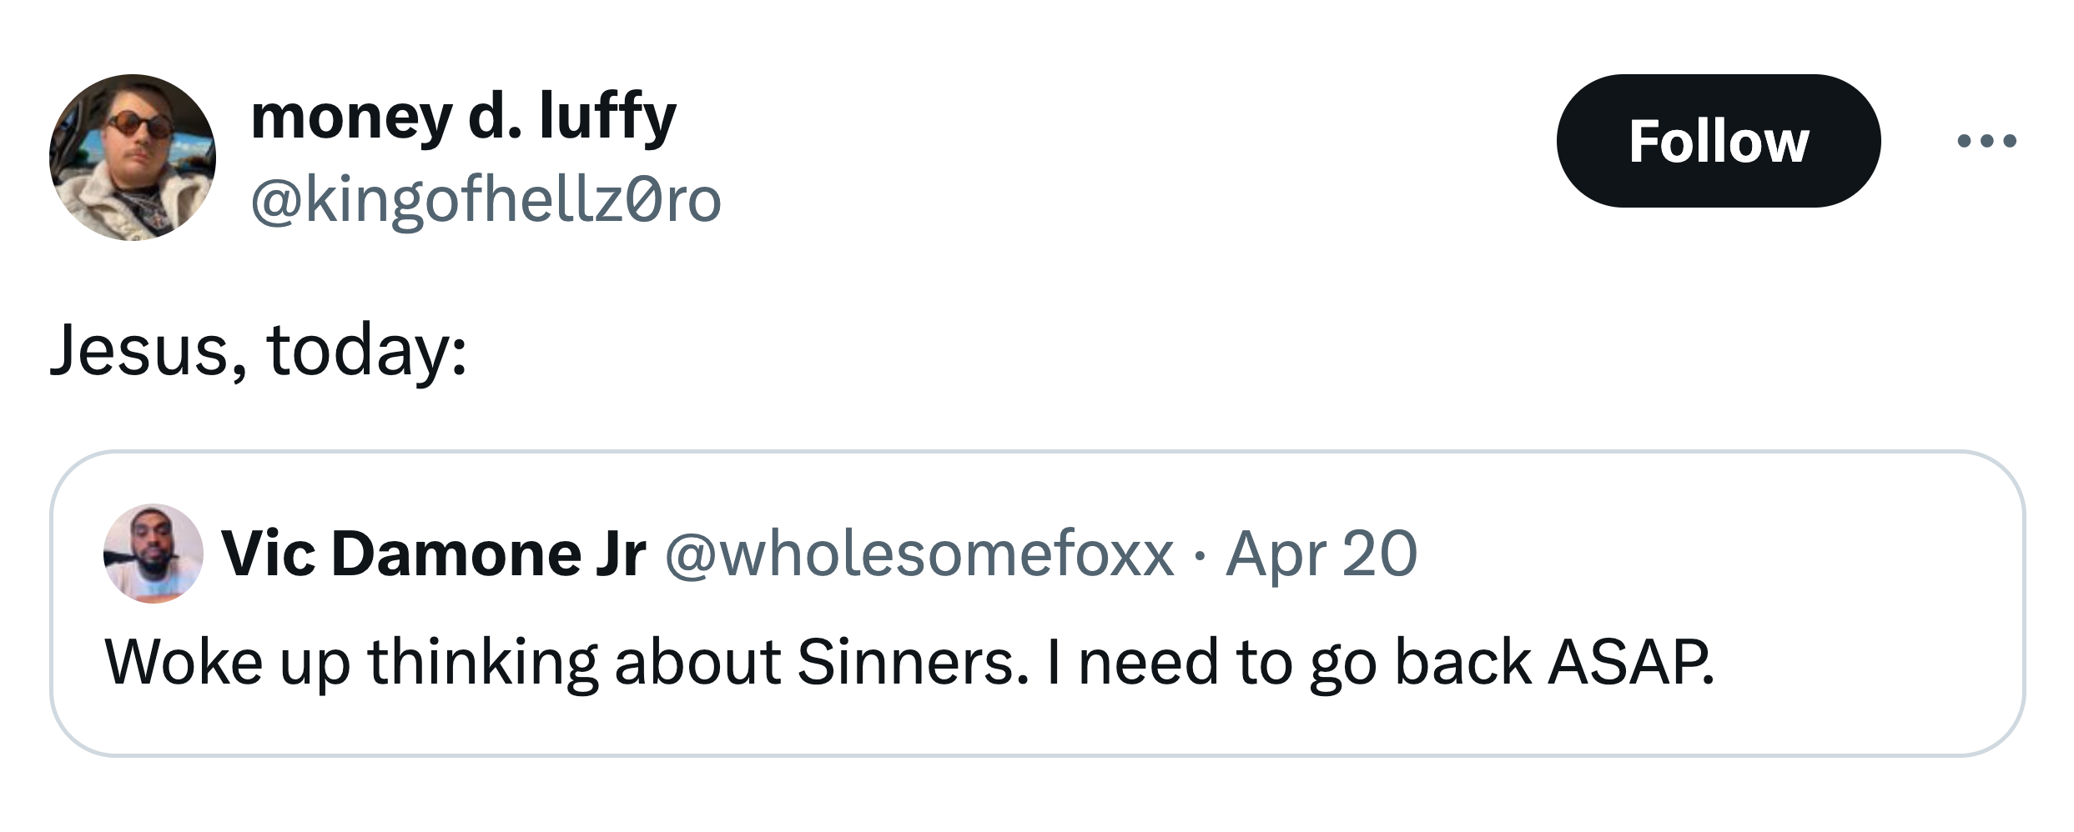The height and width of the screenshot is (832, 2074).
Task: Open the money d. luffy display name
Action: tap(463, 118)
